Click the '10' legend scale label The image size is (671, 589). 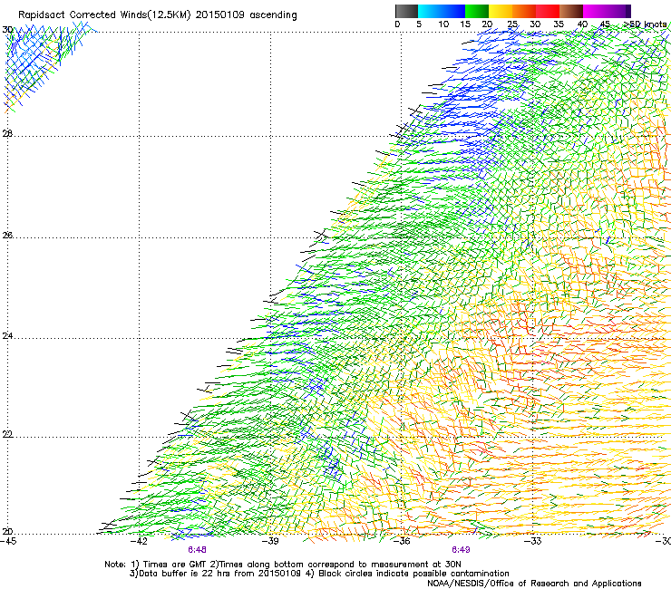443,24
